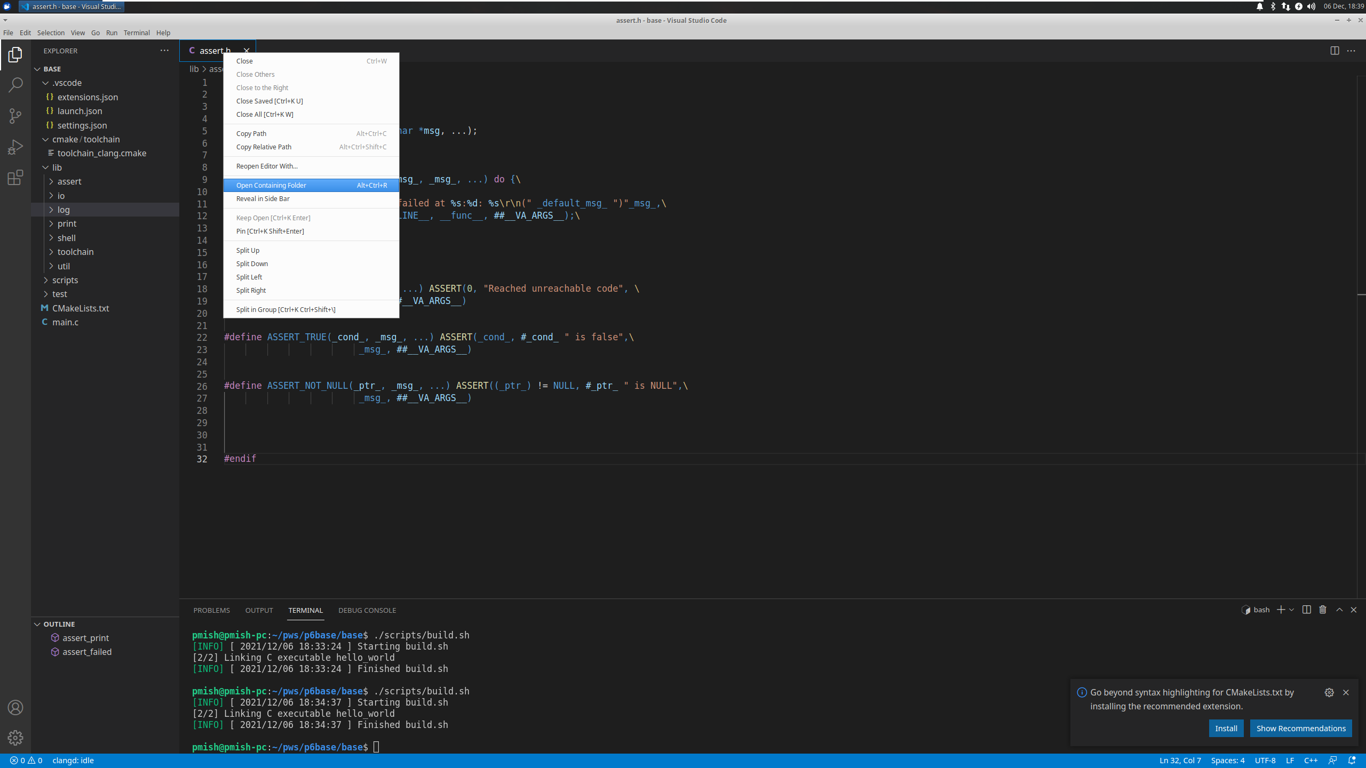Switch to the Problems tab

click(211, 610)
